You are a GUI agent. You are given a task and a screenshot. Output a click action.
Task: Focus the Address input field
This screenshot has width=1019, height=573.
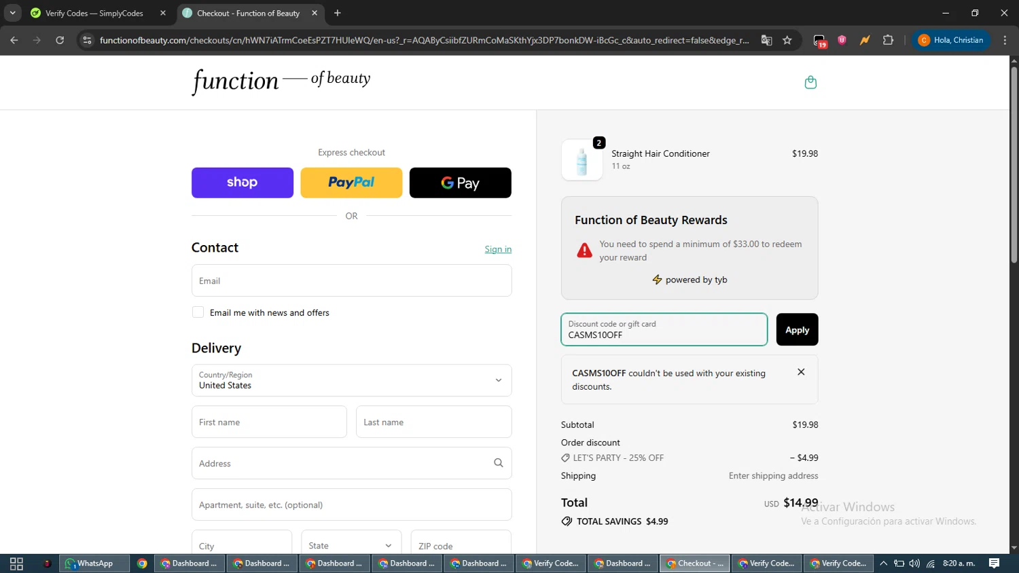coord(351,463)
